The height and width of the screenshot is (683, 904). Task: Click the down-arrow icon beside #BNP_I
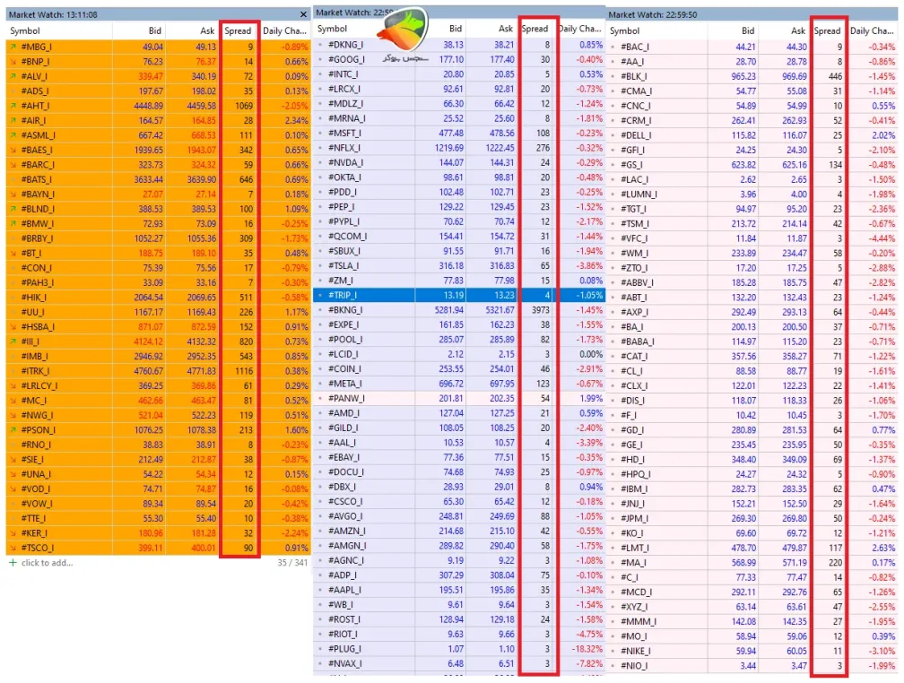point(13,62)
